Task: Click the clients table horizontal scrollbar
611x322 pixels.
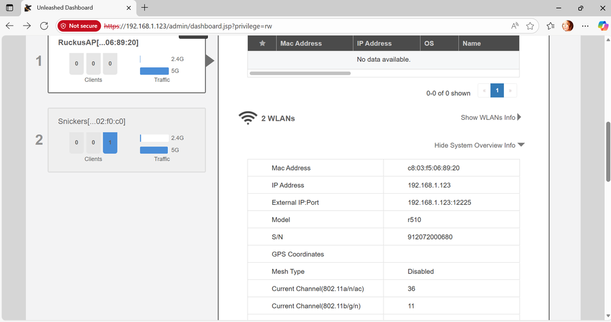Action: (x=300, y=73)
